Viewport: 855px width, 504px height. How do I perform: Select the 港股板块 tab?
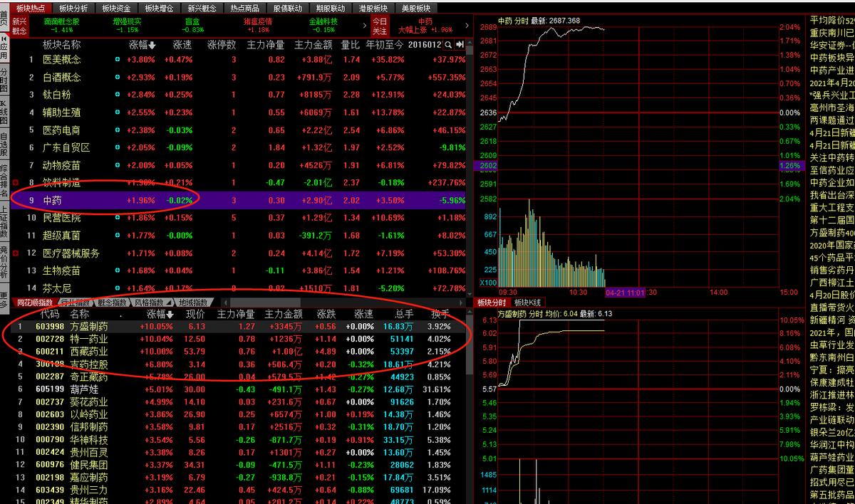coord(373,8)
